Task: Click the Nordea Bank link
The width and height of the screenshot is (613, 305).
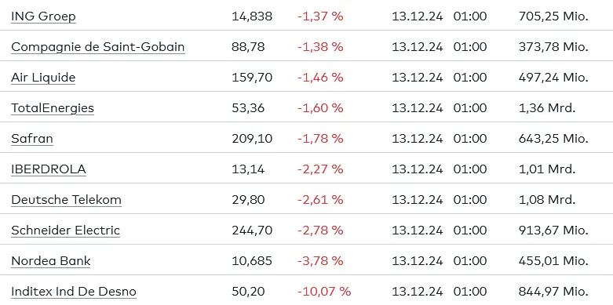Action: point(51,261)
